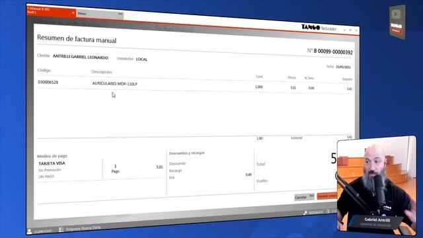
Task: Click the info circle icon in status bar
Action: pyautogui.click(x=328, y=212)
